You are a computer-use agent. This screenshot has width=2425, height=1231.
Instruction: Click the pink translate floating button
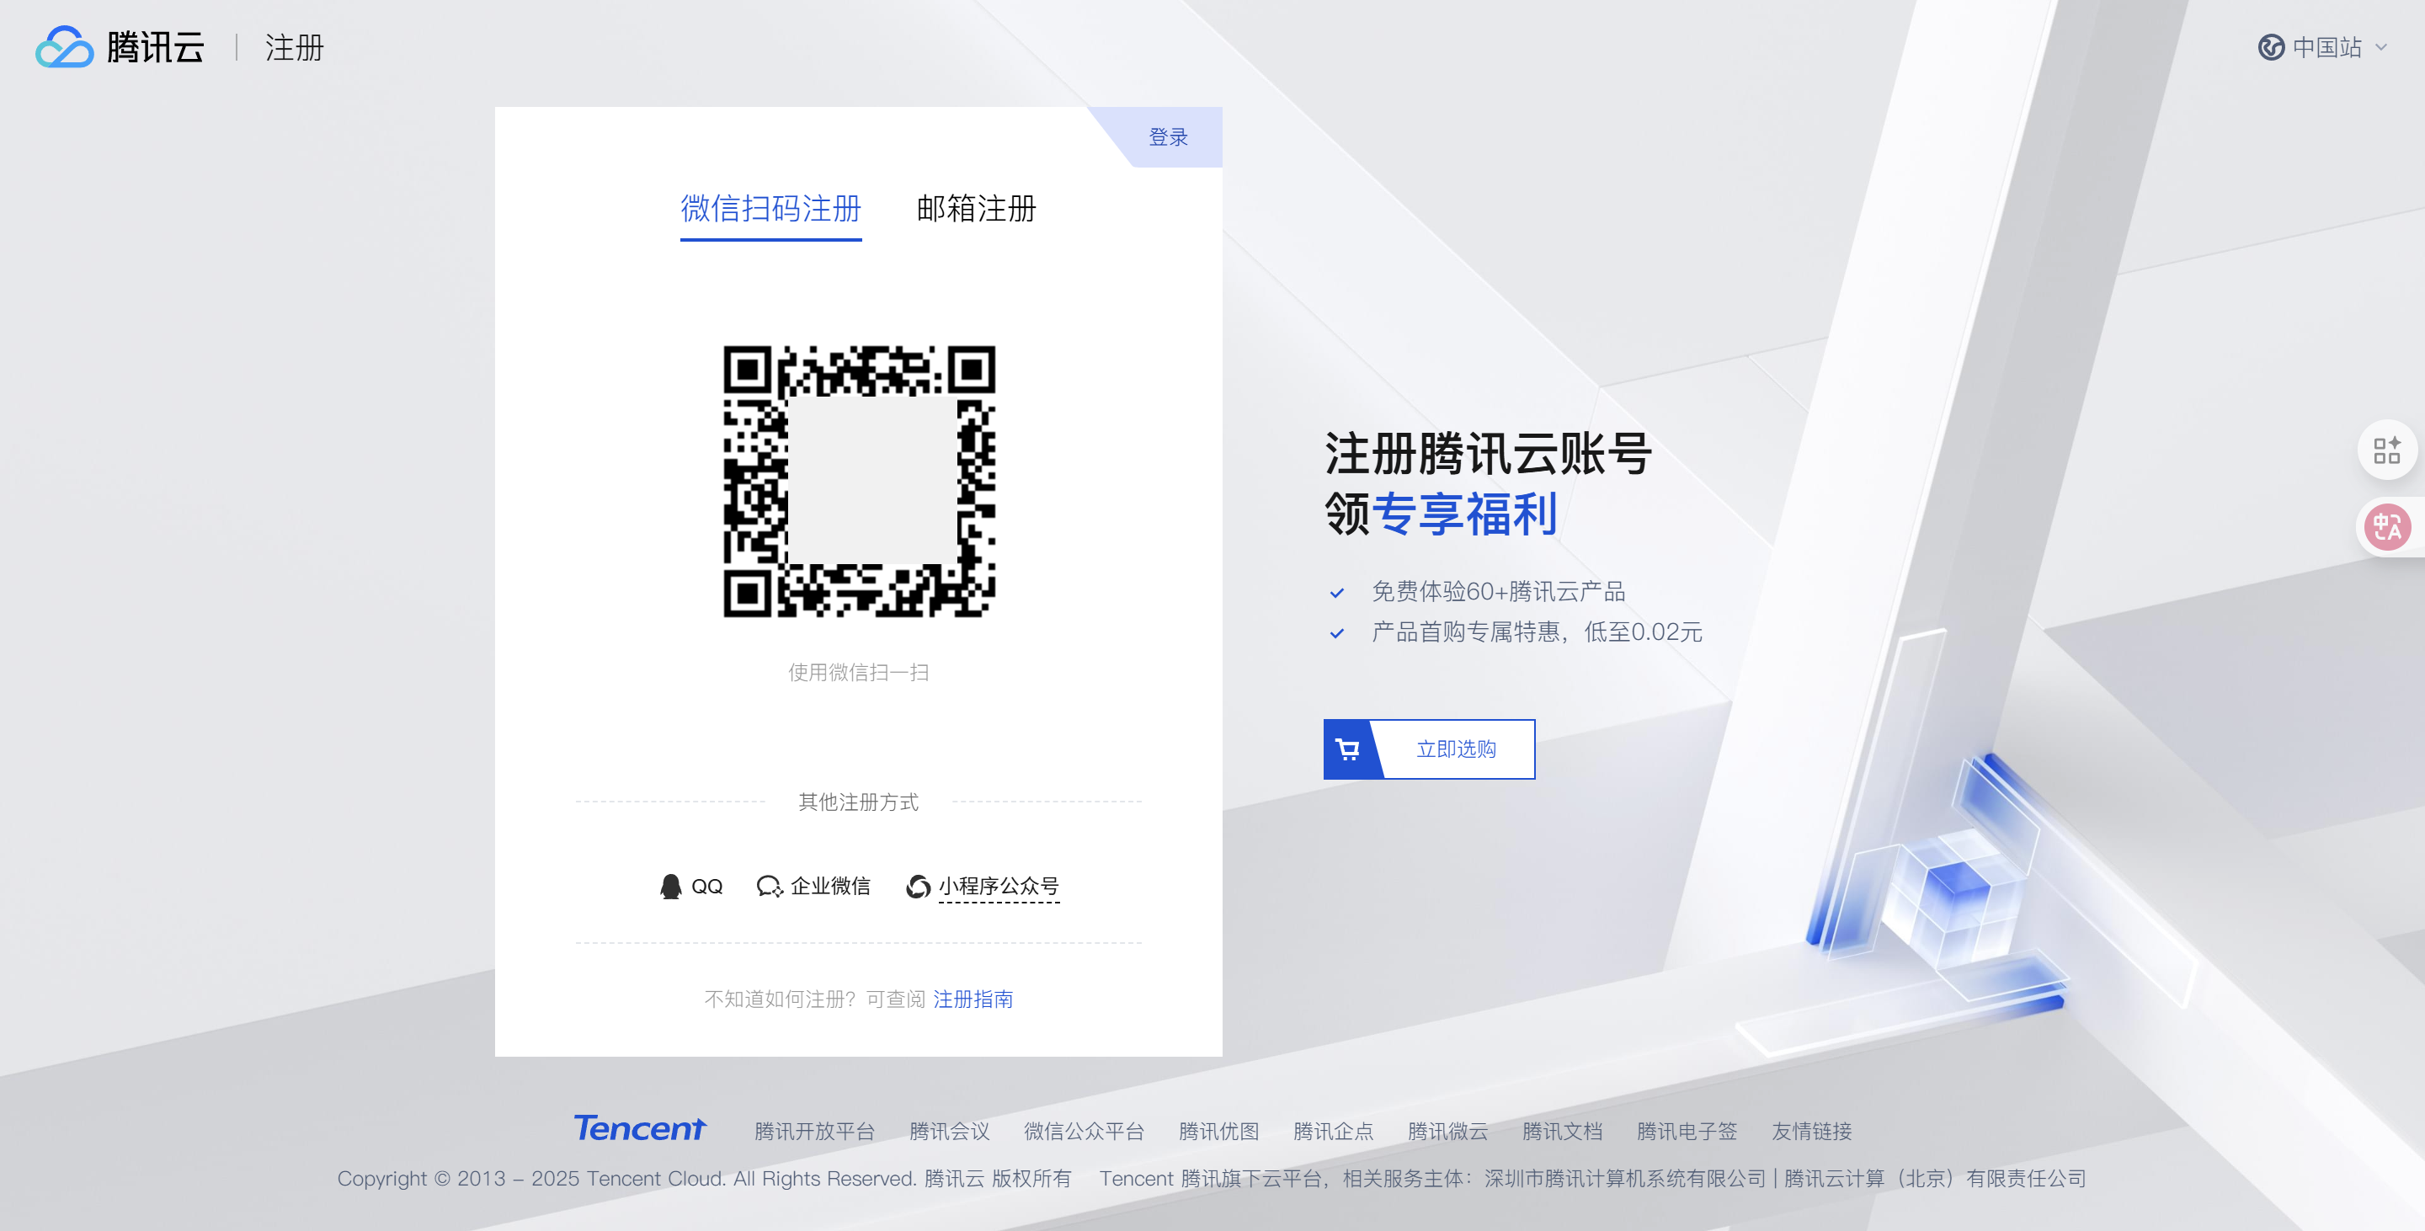[2386, 527]
